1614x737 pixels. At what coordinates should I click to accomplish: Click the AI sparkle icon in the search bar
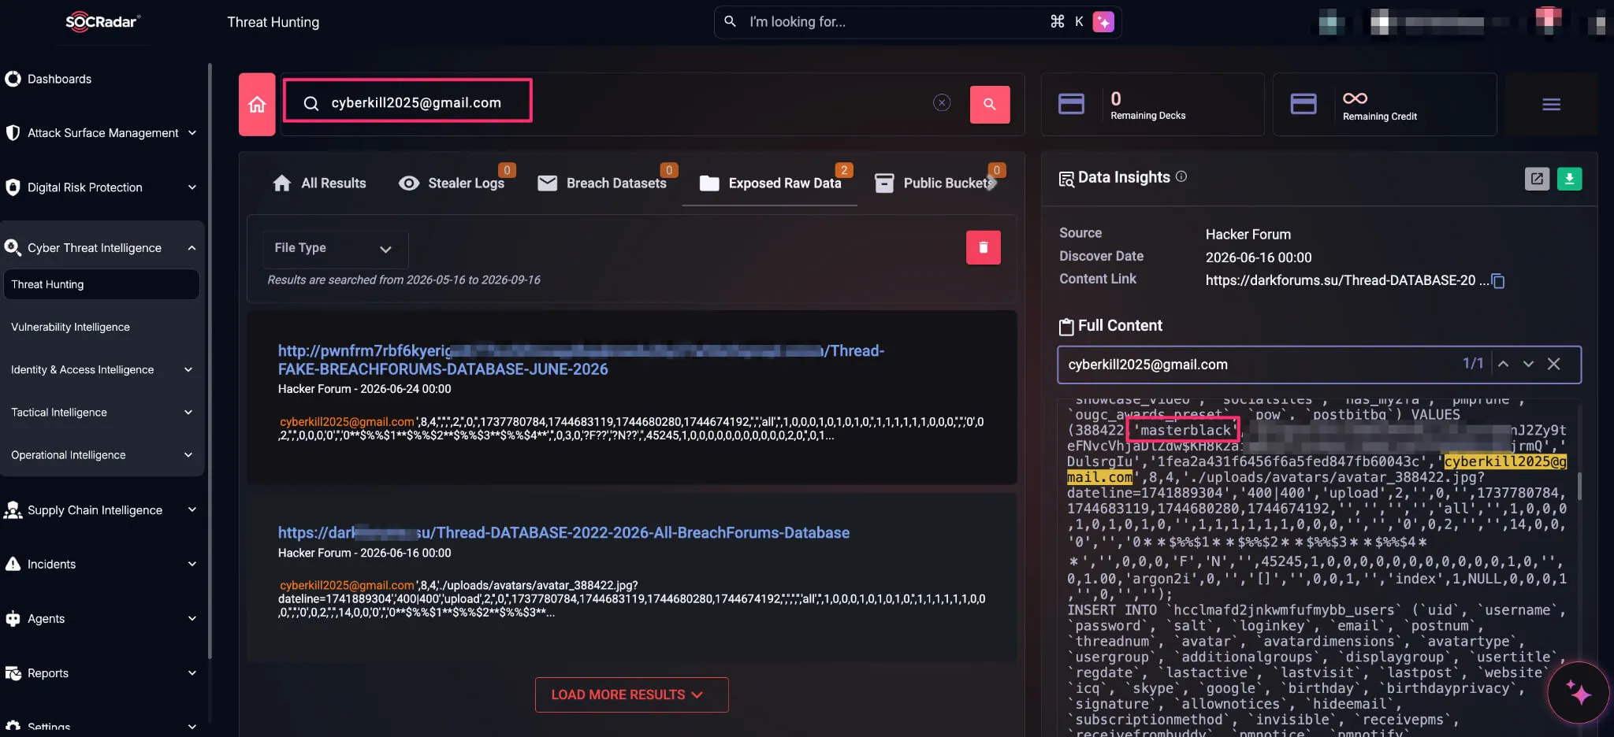tap(1103, 22)
